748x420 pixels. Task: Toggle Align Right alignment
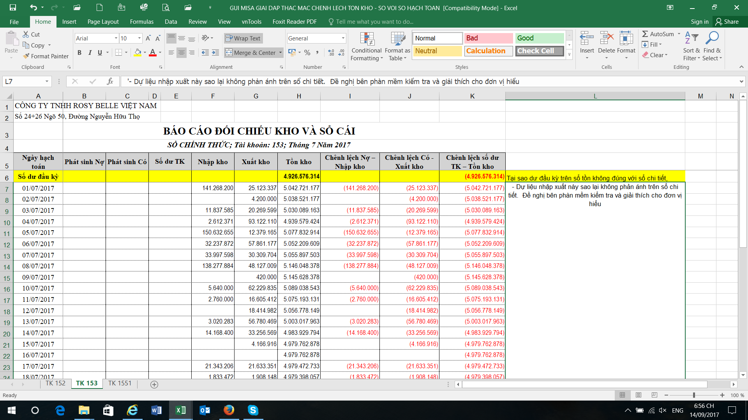point(192,52)
